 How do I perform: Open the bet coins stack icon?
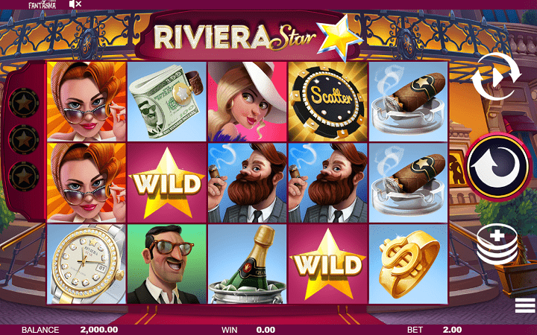[x=497, y=243]
